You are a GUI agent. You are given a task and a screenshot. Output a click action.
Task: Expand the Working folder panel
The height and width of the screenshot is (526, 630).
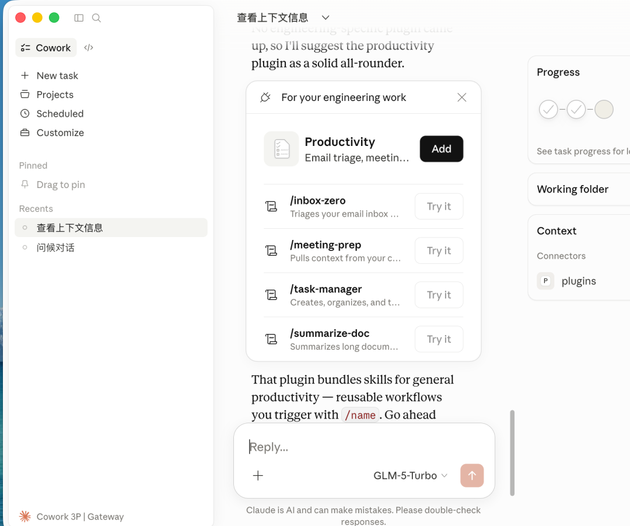572,189
